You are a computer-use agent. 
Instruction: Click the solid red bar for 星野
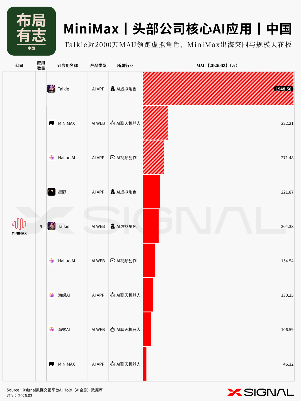coord(151,192)
